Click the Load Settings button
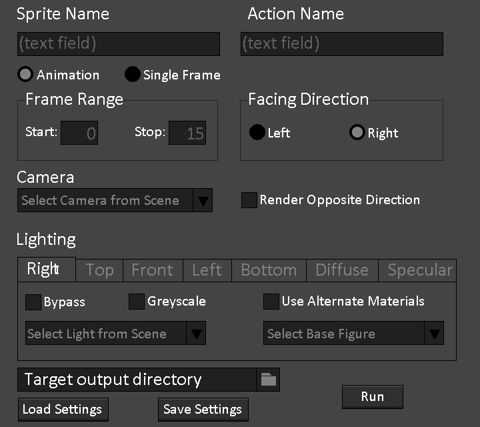 coord(63,409)
